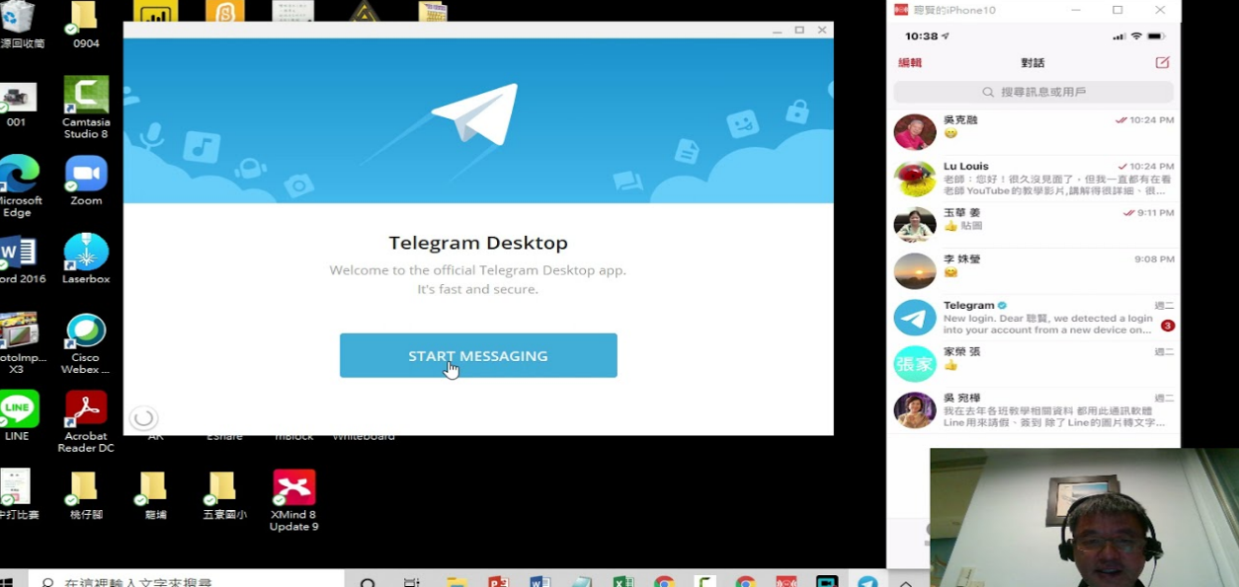This screenshot has height=587, width=1239.
Task: Select the 0904 folder on desktop
Action: tap(85, 25)
